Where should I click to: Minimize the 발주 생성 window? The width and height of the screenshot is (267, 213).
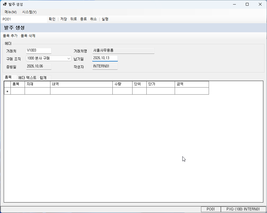(234, 4)
